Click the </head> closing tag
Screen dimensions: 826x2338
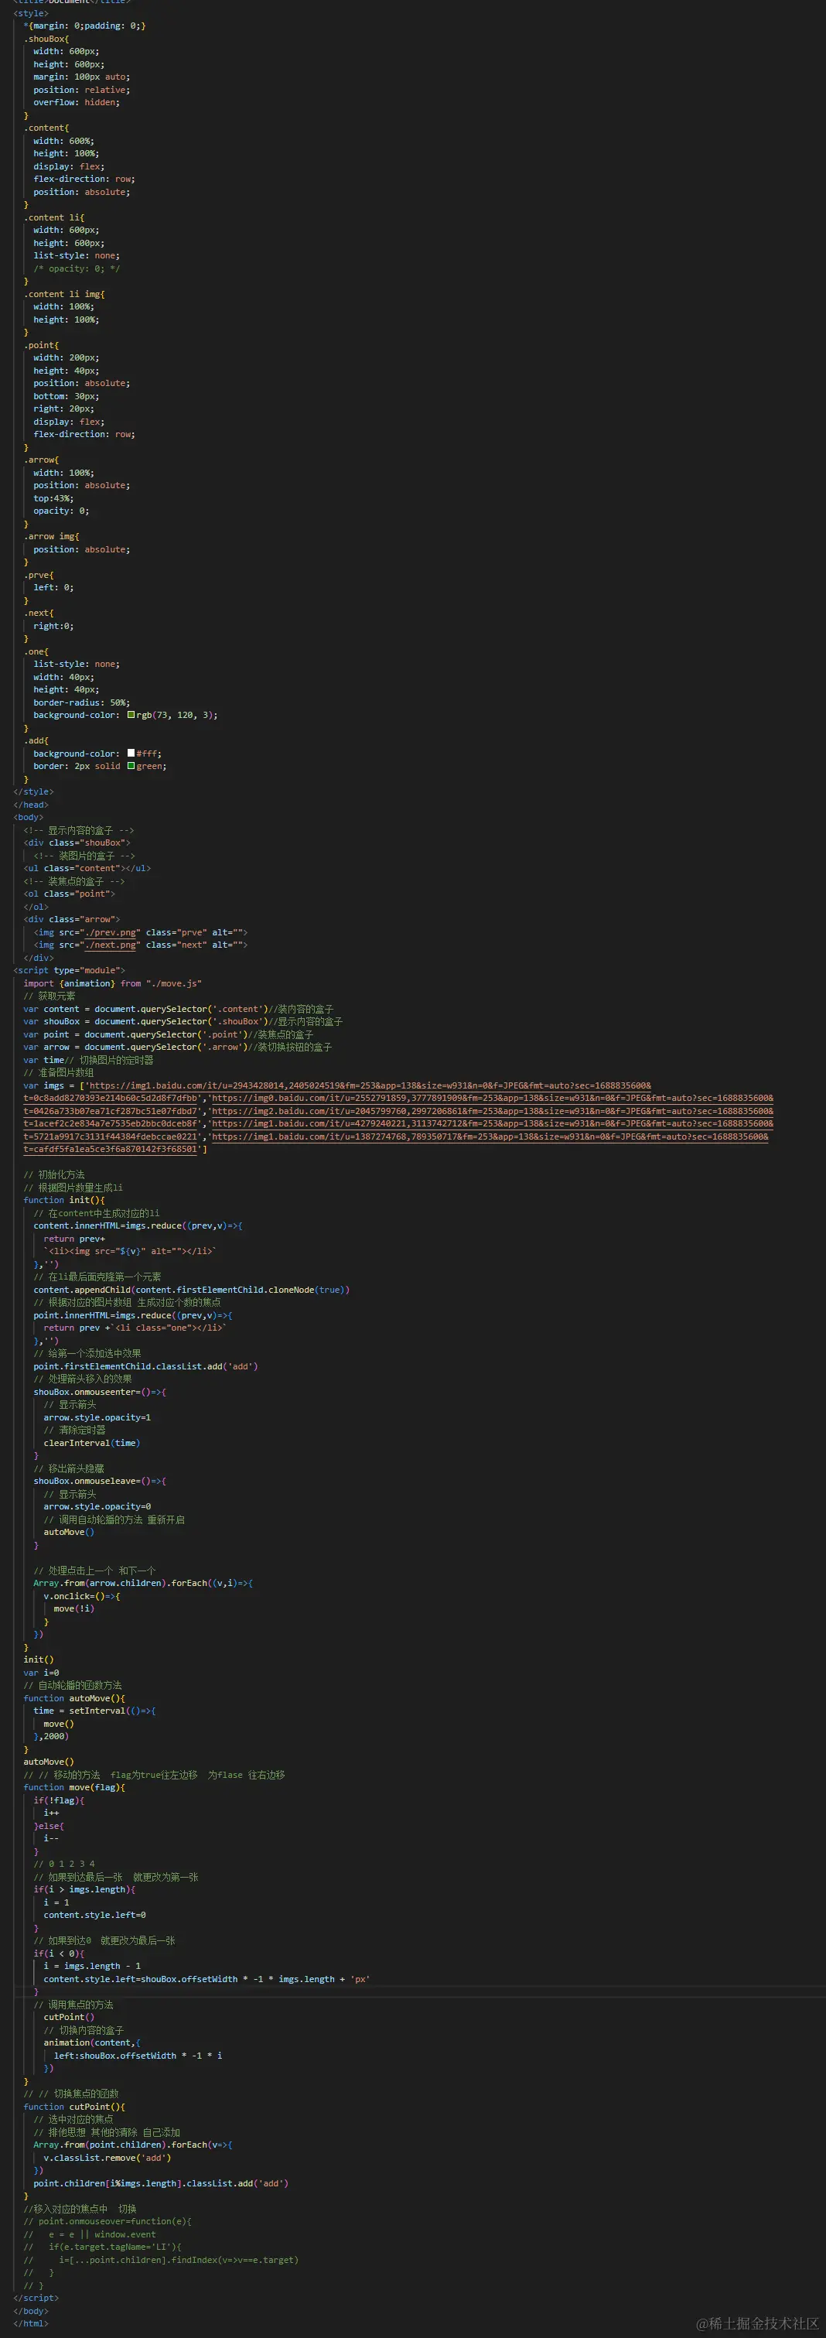pyautogui.click(x=31, y=804)
